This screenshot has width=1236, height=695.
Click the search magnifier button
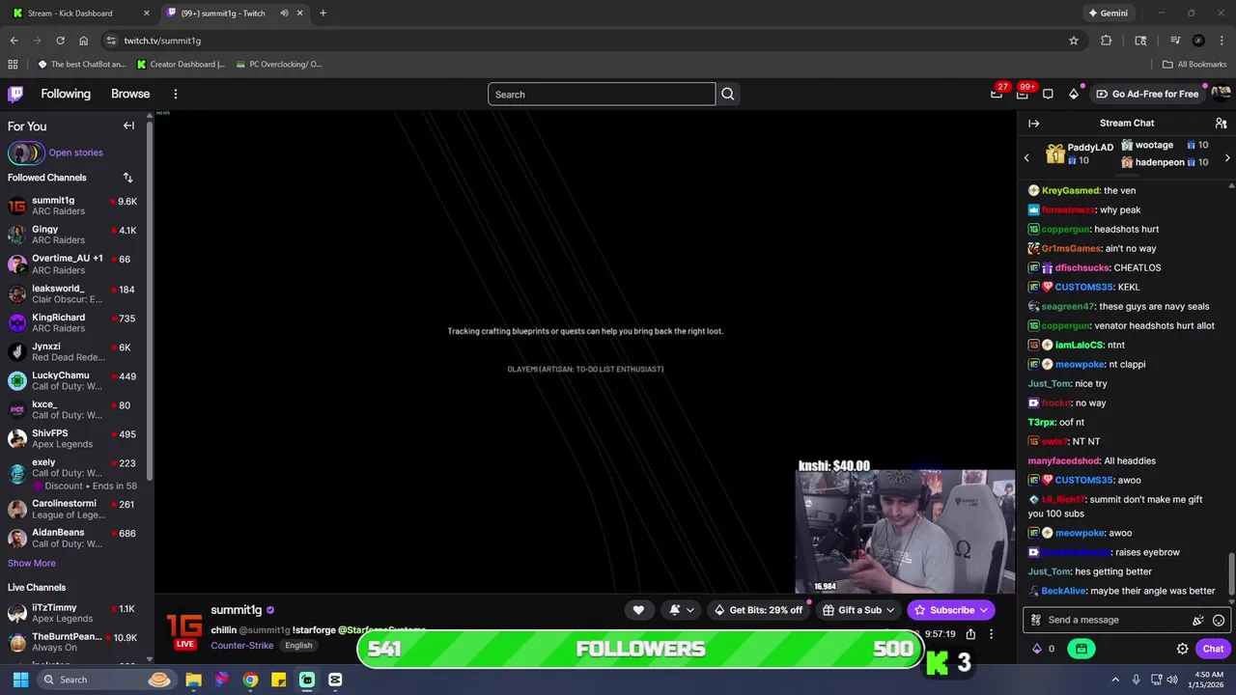(x=728, y=94)
